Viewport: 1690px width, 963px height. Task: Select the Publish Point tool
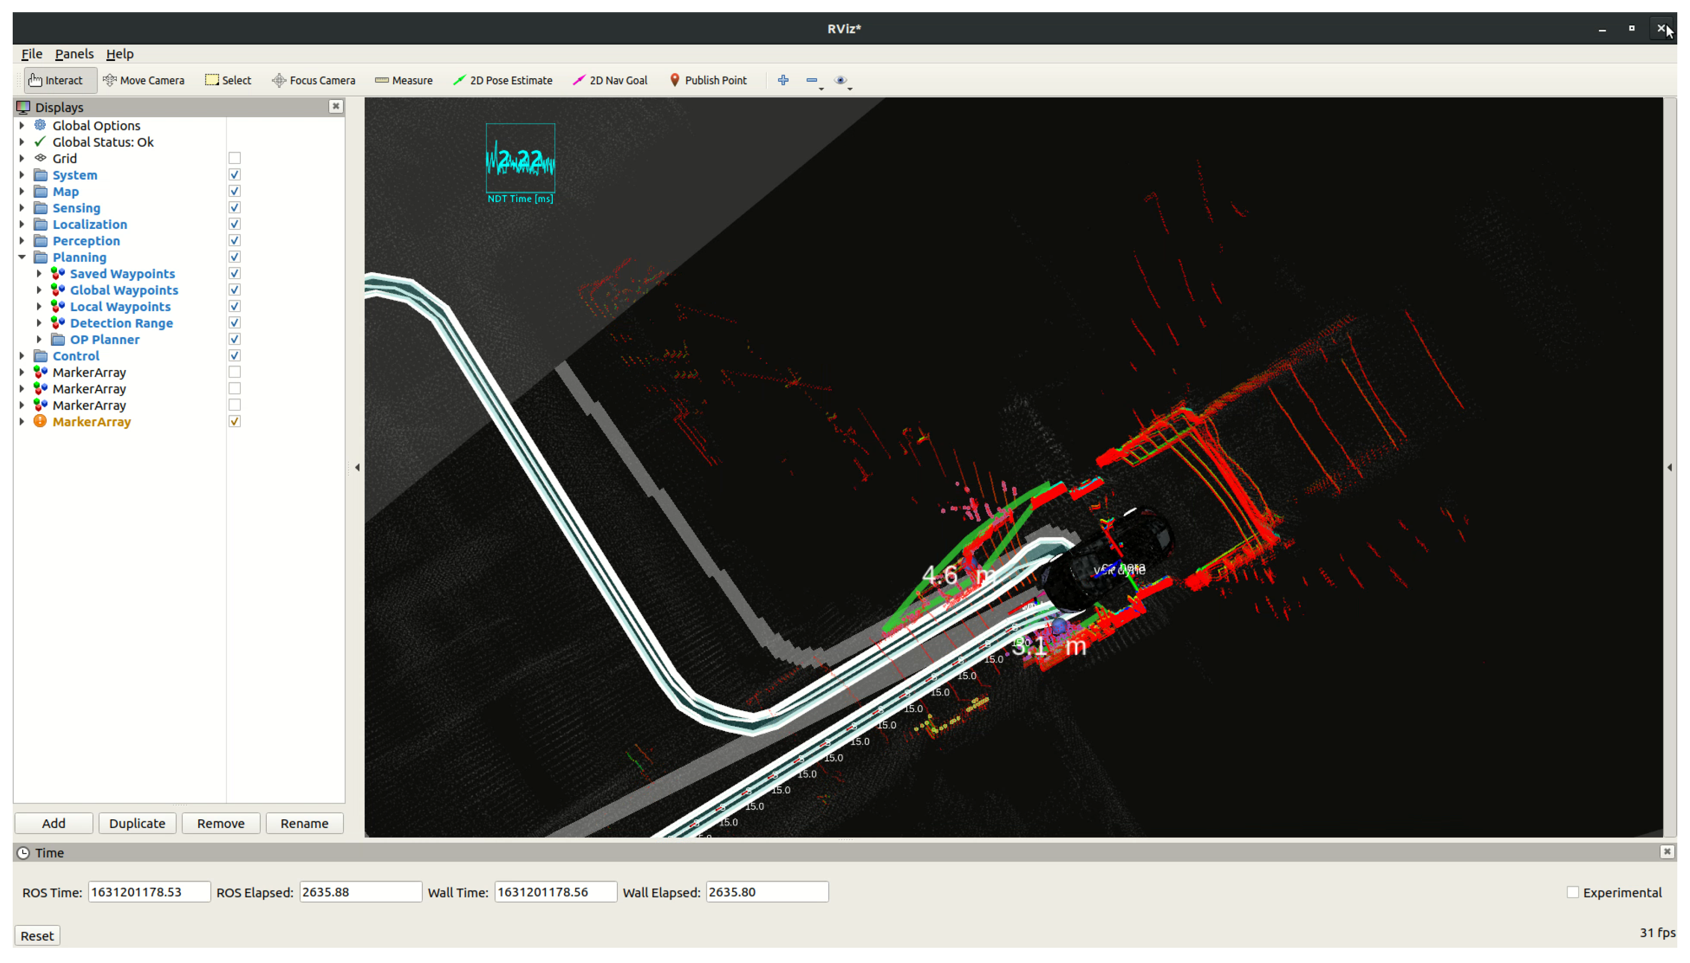tap(708, 80)
